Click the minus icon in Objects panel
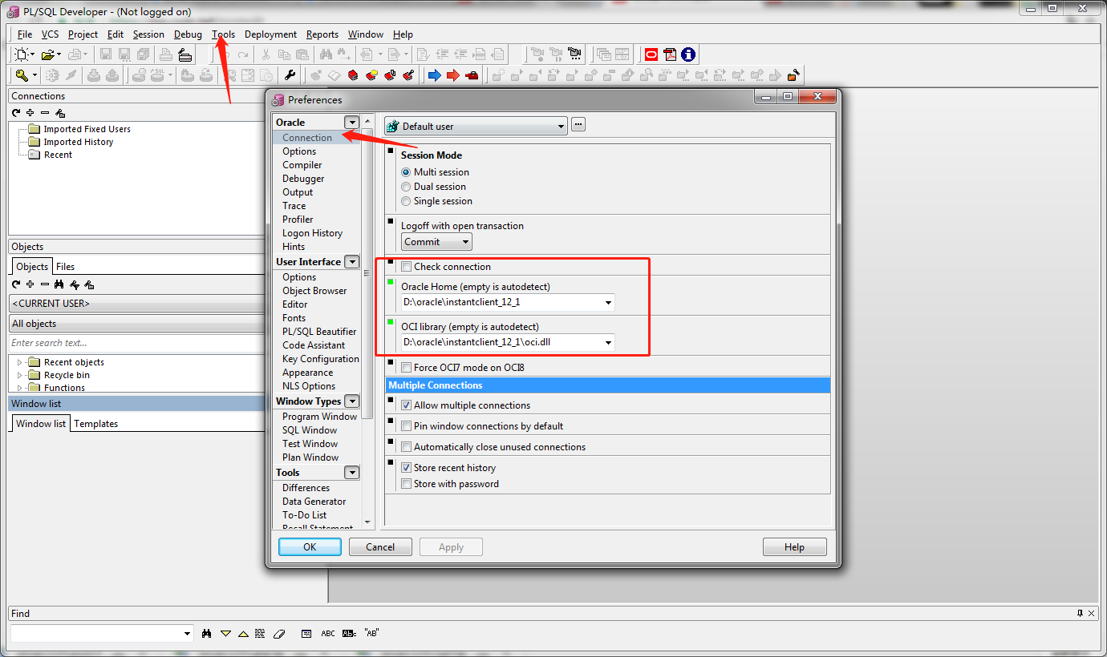 click(45, 284)
